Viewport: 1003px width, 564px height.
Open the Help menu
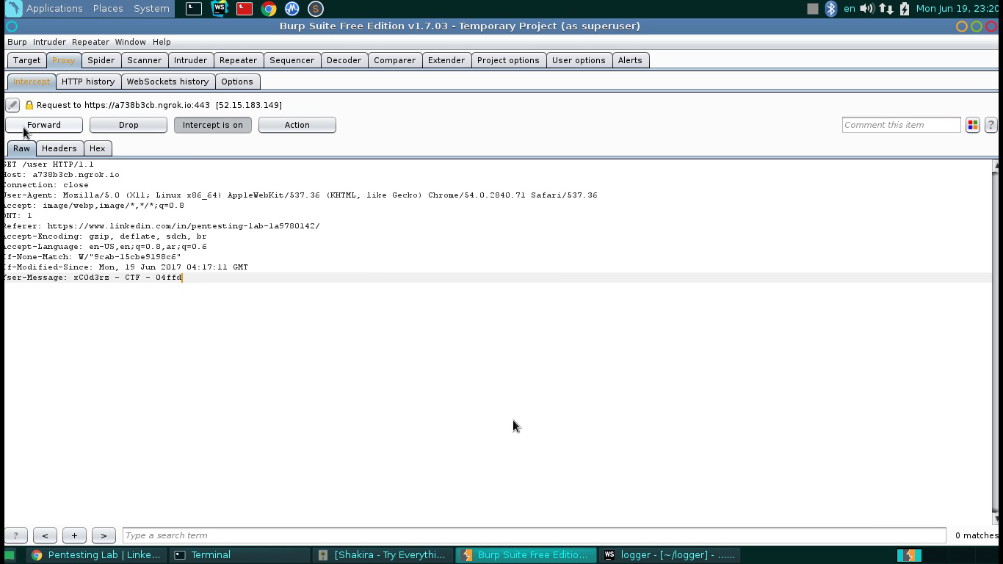[162, 42]
